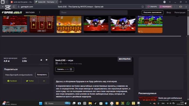Open Yandex Browser from the taskbar
This screenshot has height=106, width=189.
coord(112,103)
